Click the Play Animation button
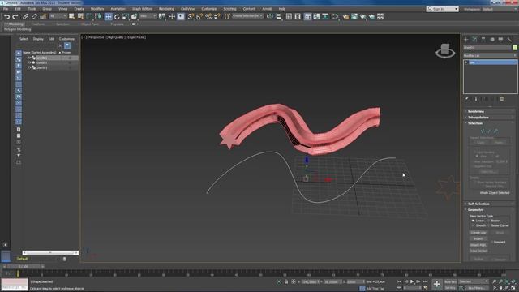519x292 pixels. (x=412, y=281)
